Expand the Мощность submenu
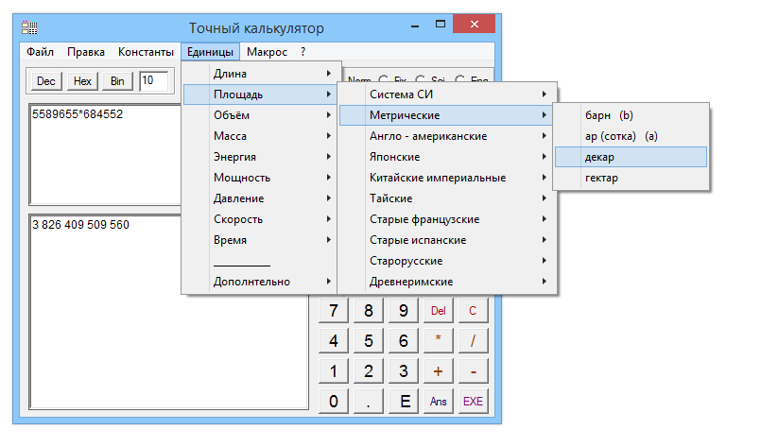The width and height of the screenshot is (761, 447). (x=260, y=178)
